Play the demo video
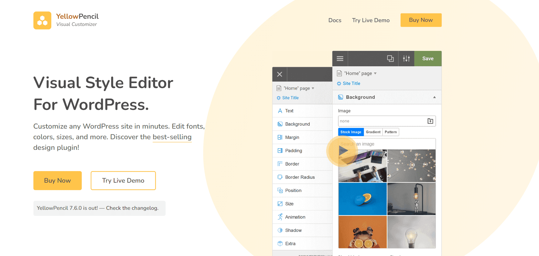Viewport: 539px width, 256px height. tap(343, 151)
